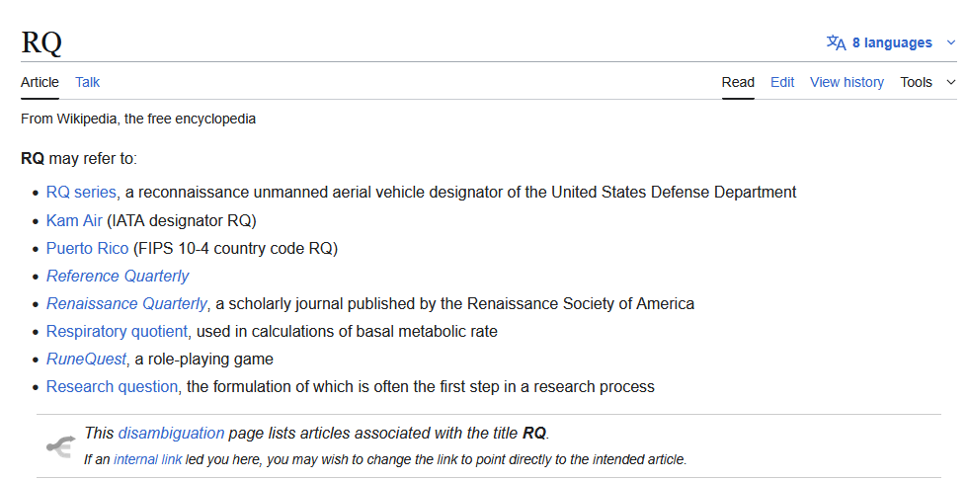Image resolution: width=967 pixels, height=481 pixels.
Task: Expand the languages chevron arrow
Action: coord(951,42)
